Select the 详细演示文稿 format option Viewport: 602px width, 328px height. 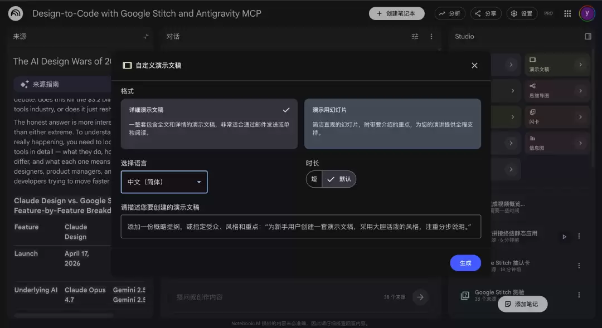209,124
